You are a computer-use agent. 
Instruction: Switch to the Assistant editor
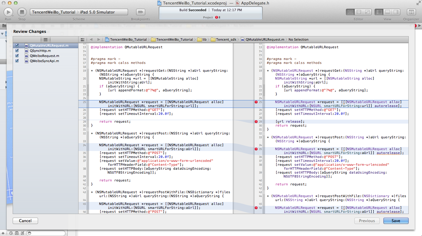coord(359,12)
